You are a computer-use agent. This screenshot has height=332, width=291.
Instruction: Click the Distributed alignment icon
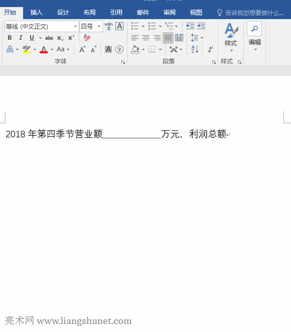[179, 38]
